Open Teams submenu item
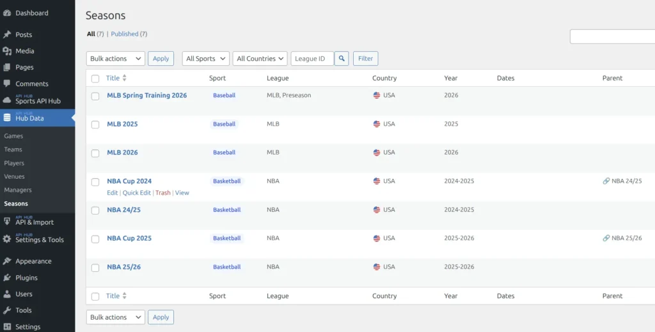This screenshot has width=655, height=332. [x=13, y=149]
